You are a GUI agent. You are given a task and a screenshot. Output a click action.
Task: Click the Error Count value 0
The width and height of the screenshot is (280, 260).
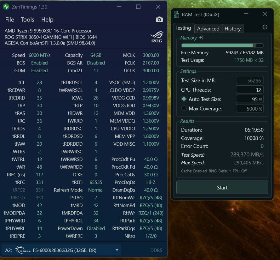pyautogui.click(x=262, y=146)
